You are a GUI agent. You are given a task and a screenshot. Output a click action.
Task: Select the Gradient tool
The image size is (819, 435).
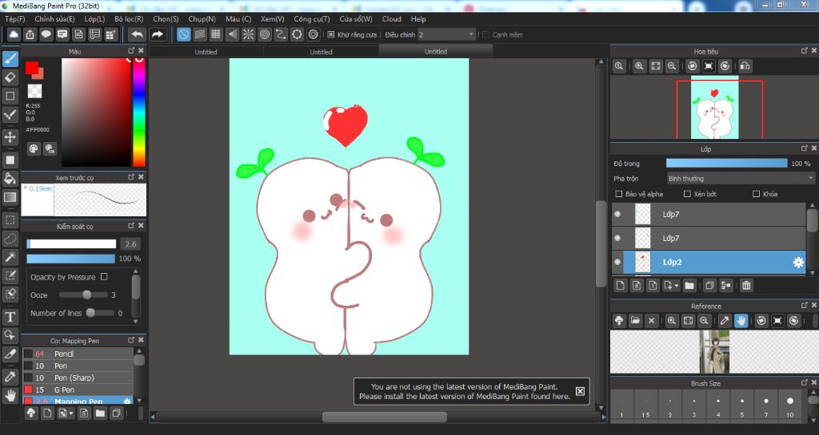click(10, 197)
